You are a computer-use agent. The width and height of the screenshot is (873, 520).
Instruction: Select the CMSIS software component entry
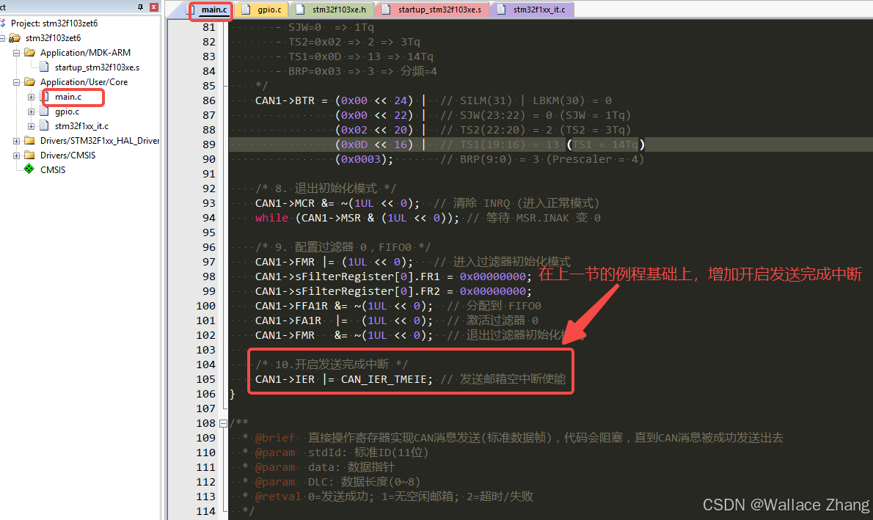coord(52,170)
